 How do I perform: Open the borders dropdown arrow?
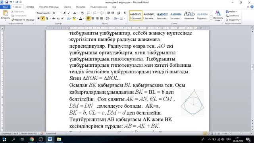[124, 19]
